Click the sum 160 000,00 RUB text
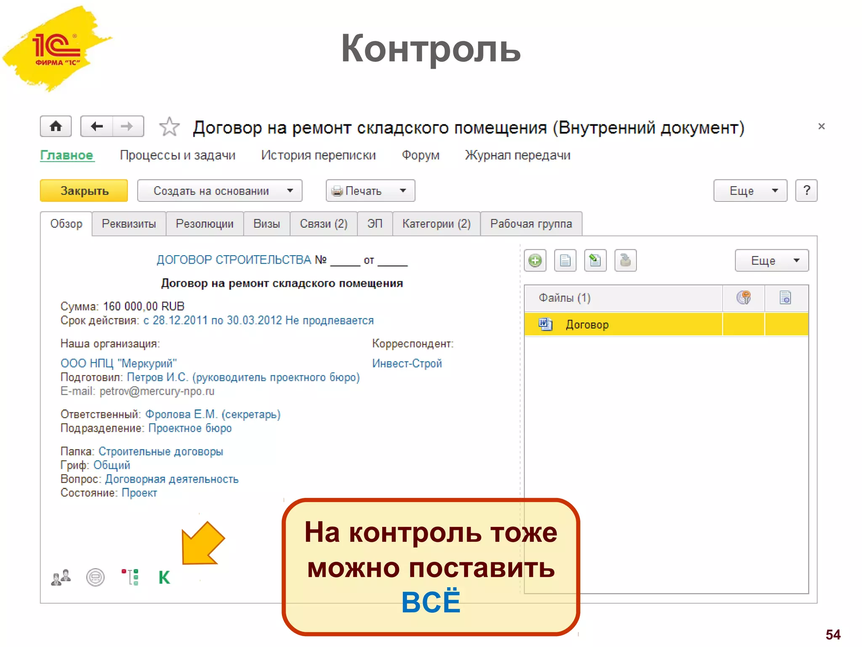 coord(144,306)
